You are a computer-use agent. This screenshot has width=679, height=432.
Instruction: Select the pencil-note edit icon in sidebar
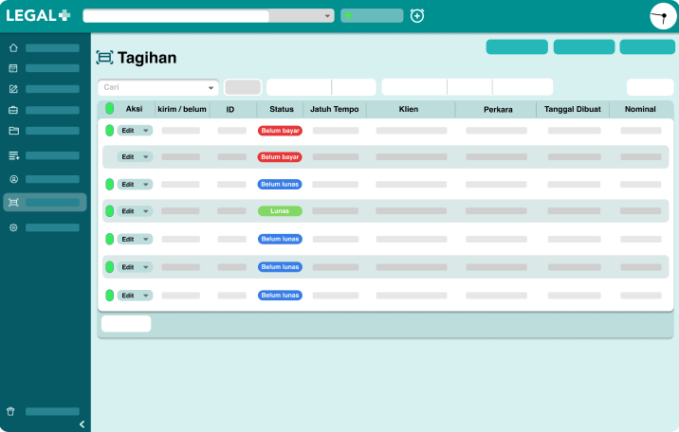(13, 89)
